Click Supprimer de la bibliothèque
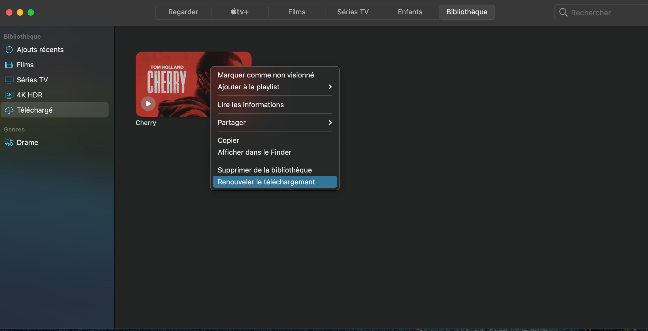This screenshot has width=648, height=331. (264, 170)
